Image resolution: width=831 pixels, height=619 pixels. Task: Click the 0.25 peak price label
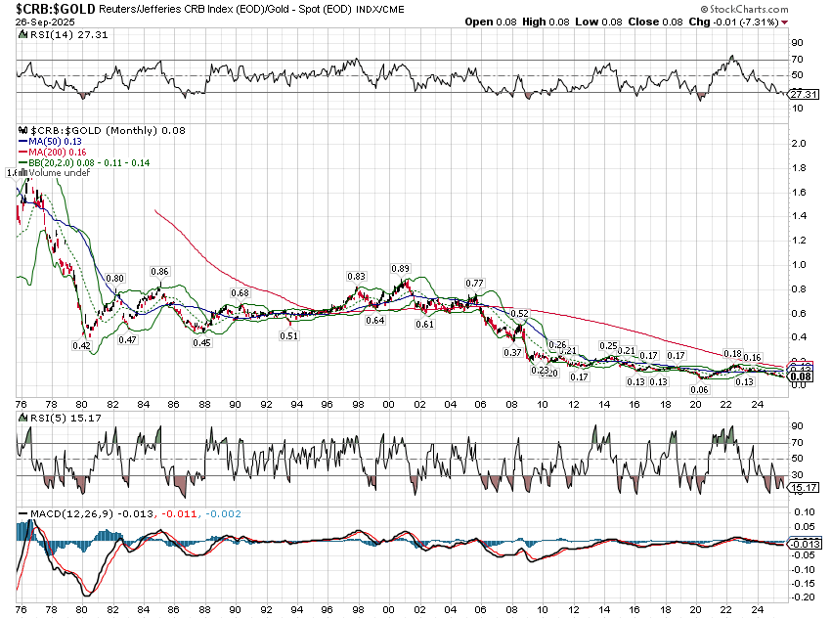point(608,346)
